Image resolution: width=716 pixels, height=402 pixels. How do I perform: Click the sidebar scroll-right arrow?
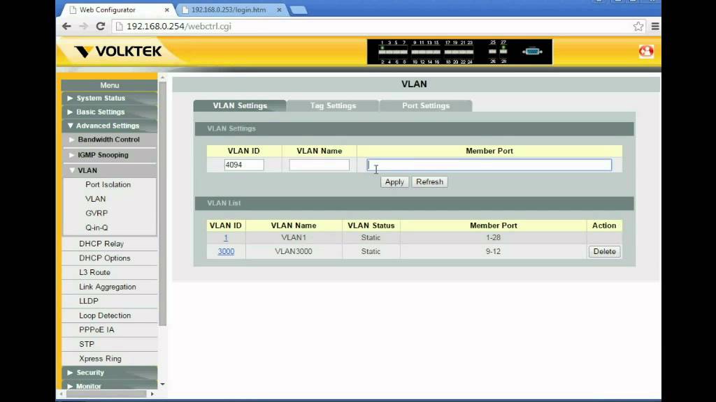point(152,394)
